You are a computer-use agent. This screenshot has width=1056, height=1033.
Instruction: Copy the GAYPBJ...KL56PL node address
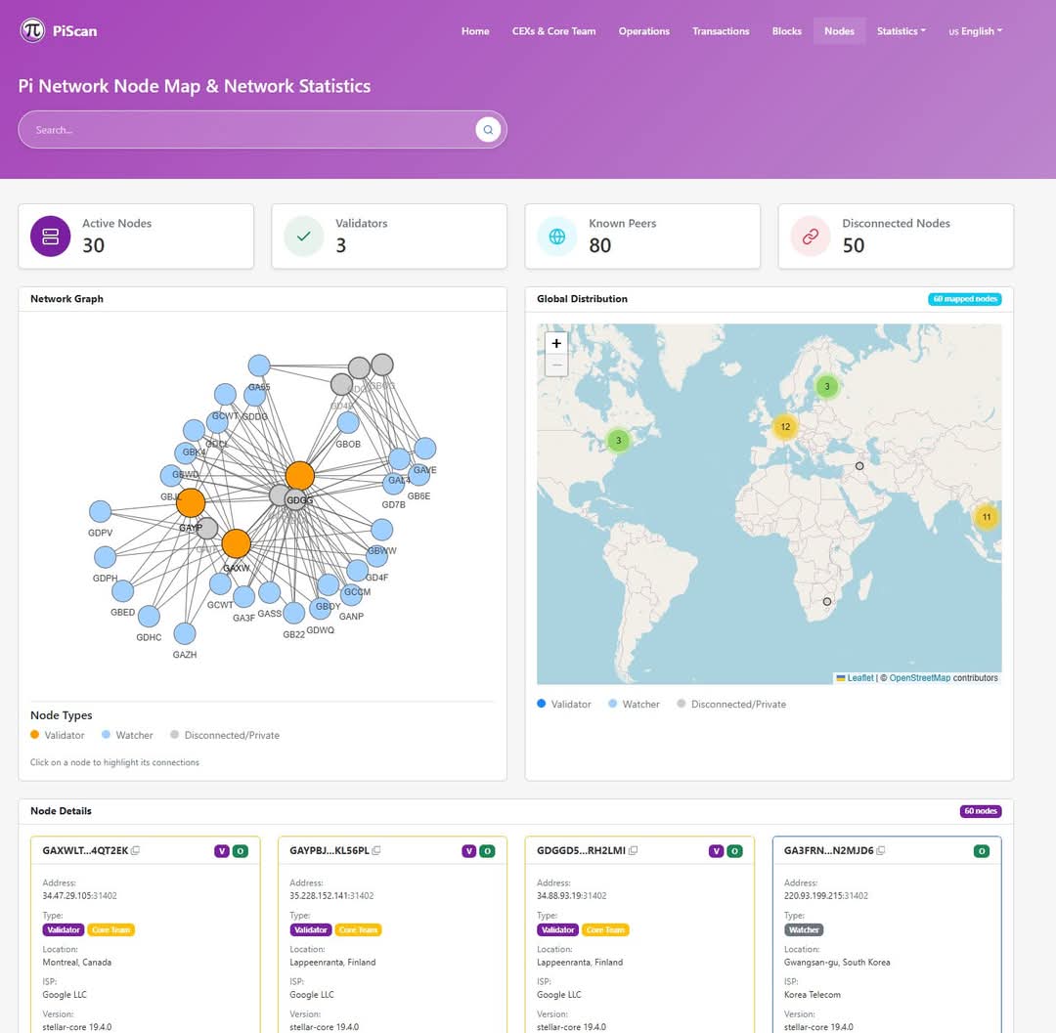(x=376, y=850)
